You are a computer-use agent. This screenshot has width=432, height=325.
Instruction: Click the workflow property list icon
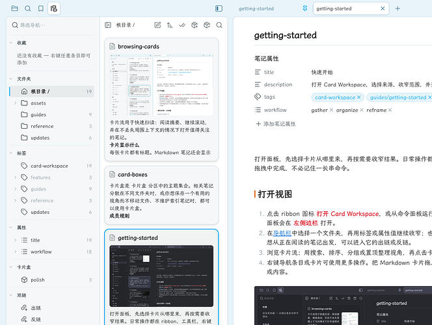pyautogui.click(x=258, y=110)
